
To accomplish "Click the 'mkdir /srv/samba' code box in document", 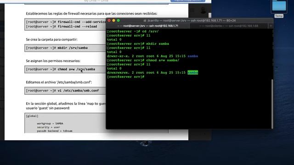I will point(65,48).
